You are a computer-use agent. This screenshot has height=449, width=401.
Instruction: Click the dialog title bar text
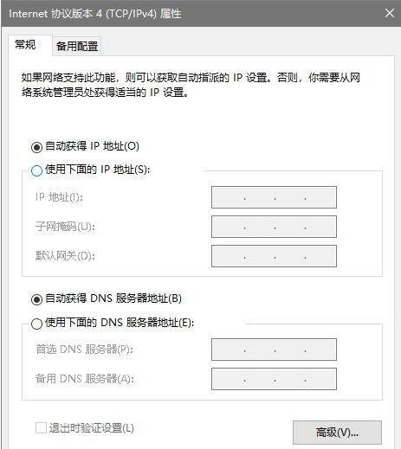point(95,14)
